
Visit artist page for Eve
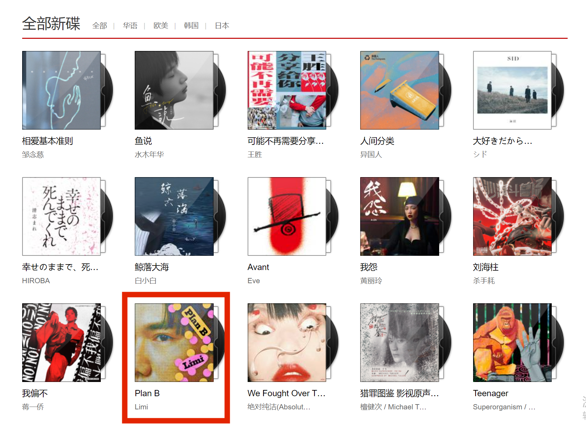(x=254, y=281)
